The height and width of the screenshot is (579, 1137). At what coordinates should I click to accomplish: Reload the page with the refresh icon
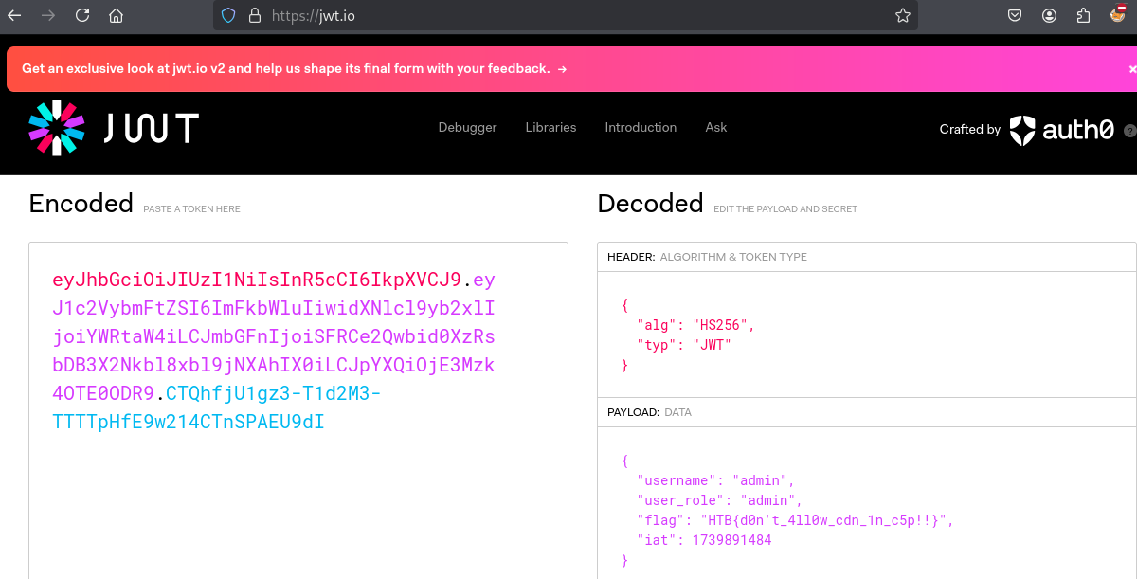[x=82, y=15]
